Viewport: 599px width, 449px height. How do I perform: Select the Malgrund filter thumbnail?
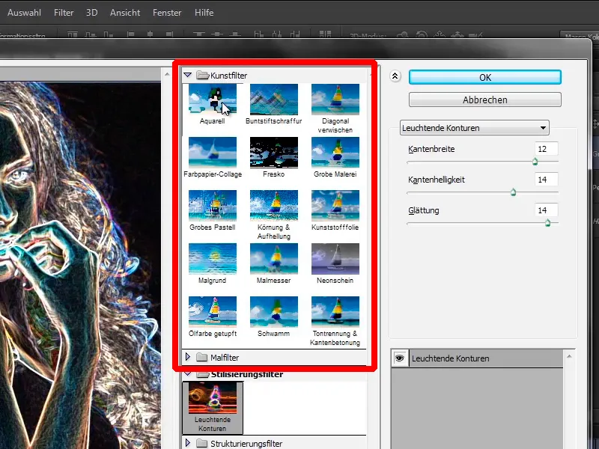click(213, 259)
